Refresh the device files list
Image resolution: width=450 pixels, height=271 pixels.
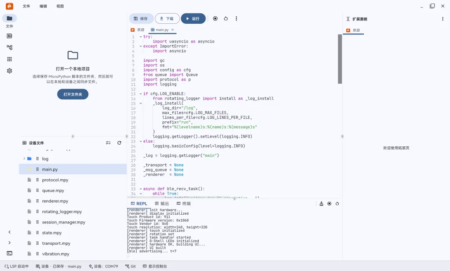coord(119,143)
